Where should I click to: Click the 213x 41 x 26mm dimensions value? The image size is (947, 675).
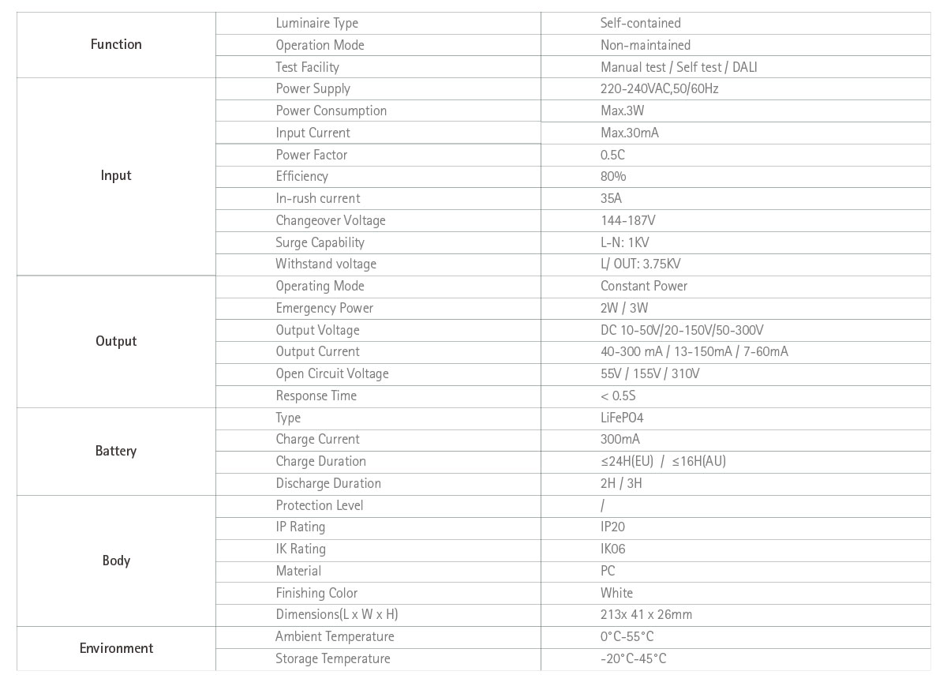[x=646, y=614]
